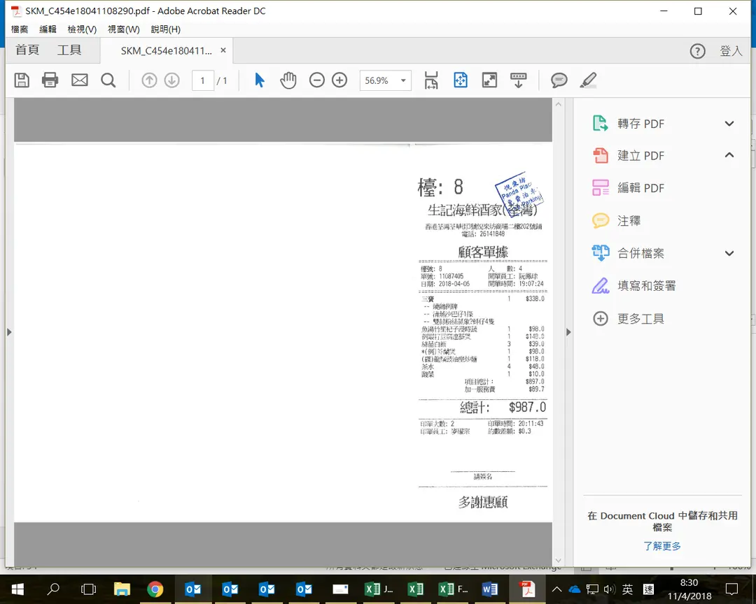The height and width of the screenshot is (604, 756).
Task: Click the Print icon in toolbar
Action: tap(50, 80)
